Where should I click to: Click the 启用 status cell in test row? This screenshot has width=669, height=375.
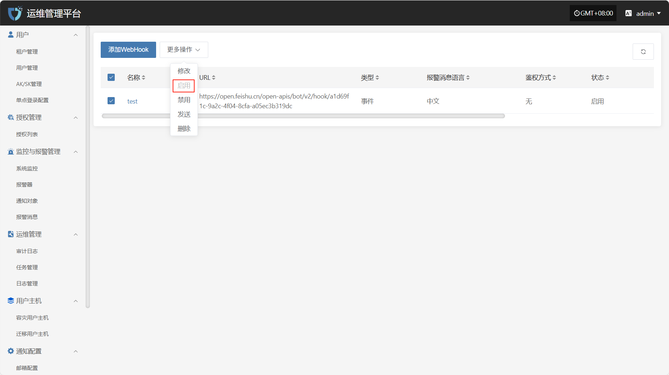click(x=597, y=101)
